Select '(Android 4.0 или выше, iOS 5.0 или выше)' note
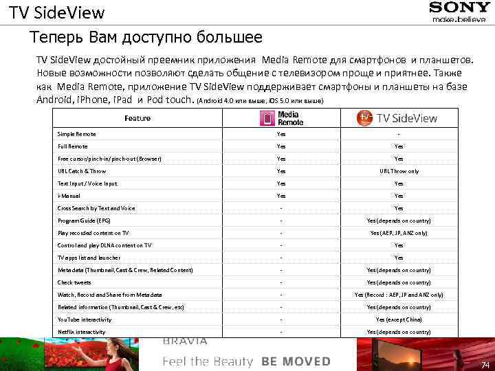 (x=260, y=101)
